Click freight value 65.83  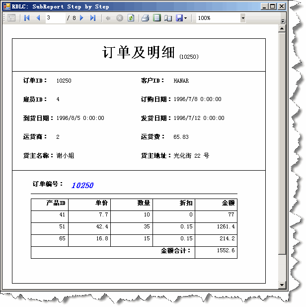181,137
